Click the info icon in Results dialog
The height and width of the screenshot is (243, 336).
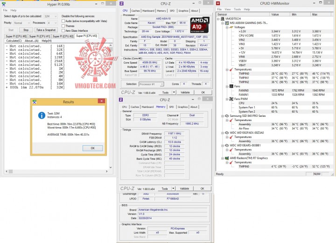[x=42, y=115]
